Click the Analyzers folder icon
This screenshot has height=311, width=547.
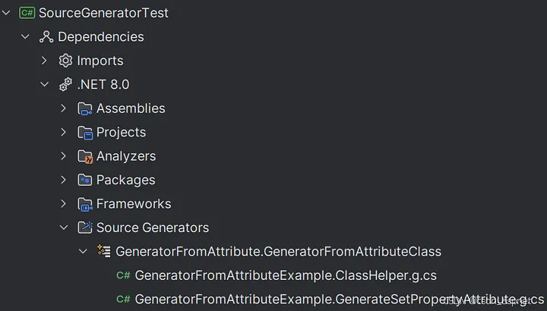coord(85,156)
